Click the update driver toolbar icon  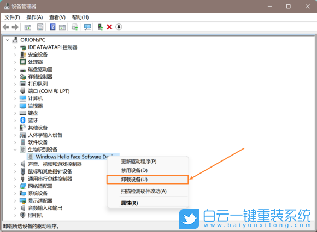[75, 27]
